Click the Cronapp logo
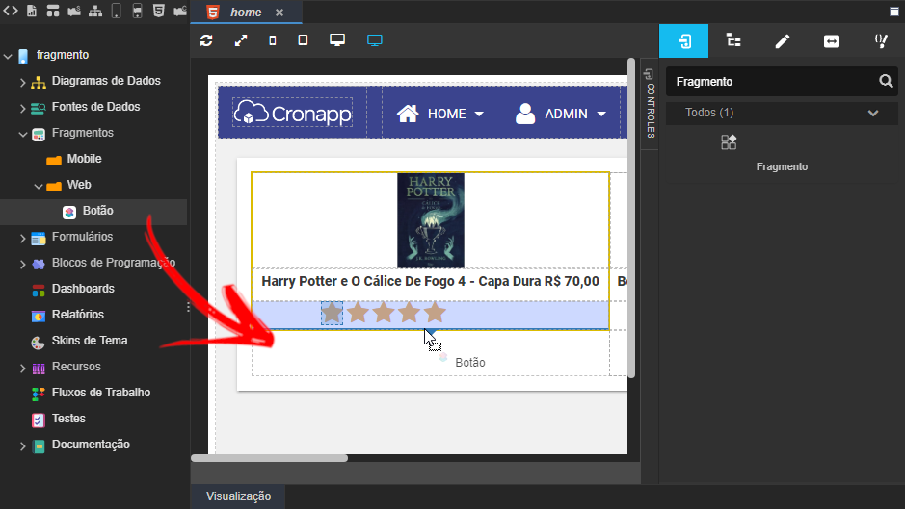Screen dimensions: 905x509 click(x=292, y=113)
